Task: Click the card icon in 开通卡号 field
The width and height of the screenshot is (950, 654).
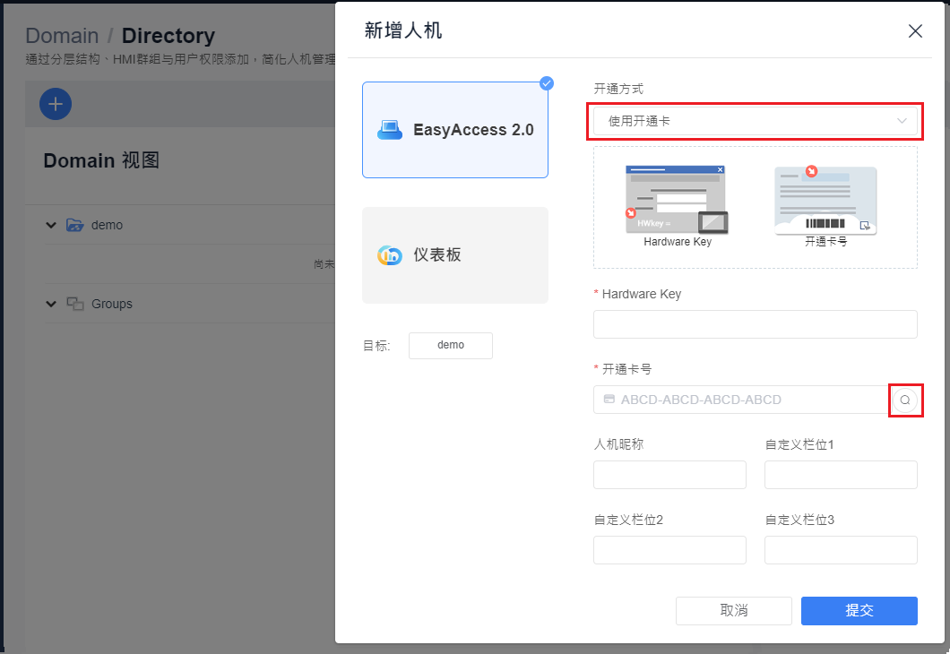Action: pos(609,399)
